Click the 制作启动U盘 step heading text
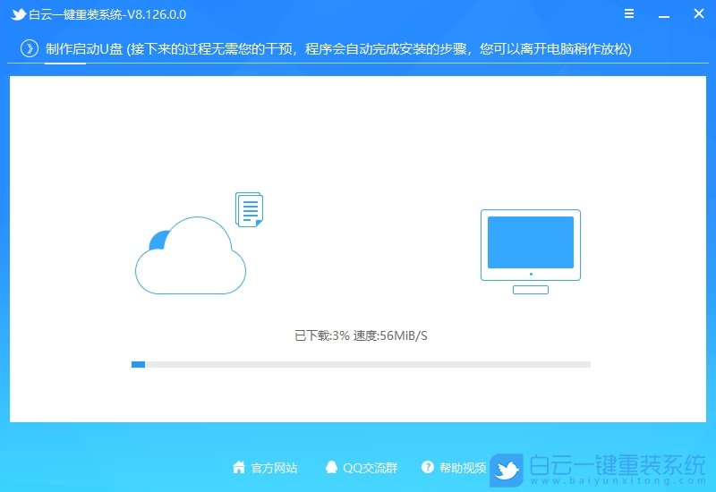Image resolution: width=716 pixels, height=492 pixels. 84,48
